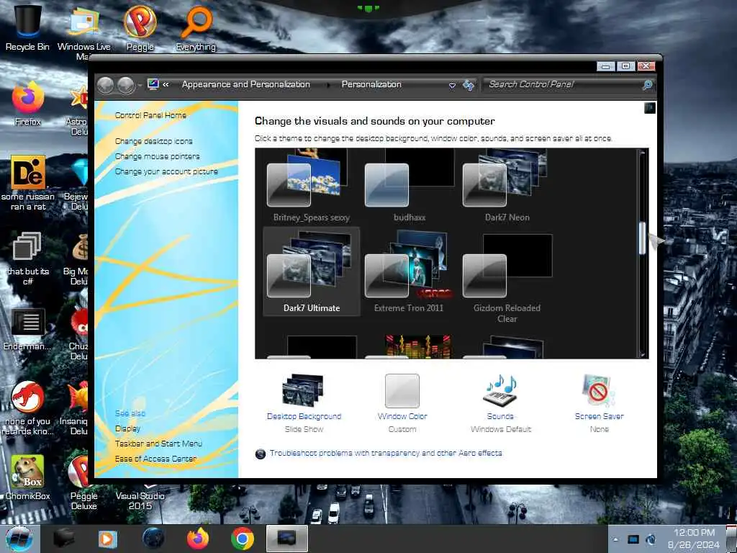The height and width of the screenshot is (553, 737).
Task: Click the theme list scroll-up arrow
Action: point(643,153)
